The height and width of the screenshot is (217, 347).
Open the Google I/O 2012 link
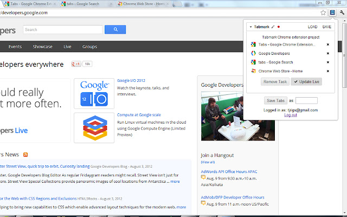click(131, 81)
